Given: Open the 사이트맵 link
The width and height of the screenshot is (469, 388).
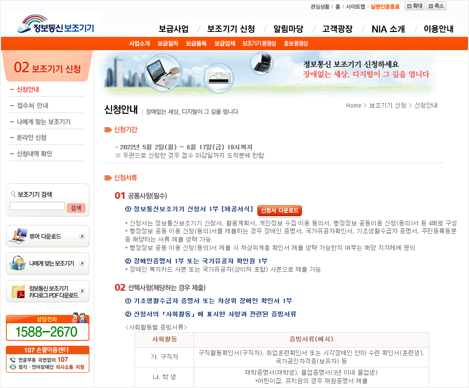Looking at the screenshot, I should [x=356, y=6].
